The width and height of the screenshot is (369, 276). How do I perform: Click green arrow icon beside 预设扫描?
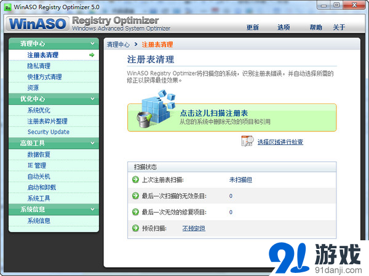pos(135,228)
